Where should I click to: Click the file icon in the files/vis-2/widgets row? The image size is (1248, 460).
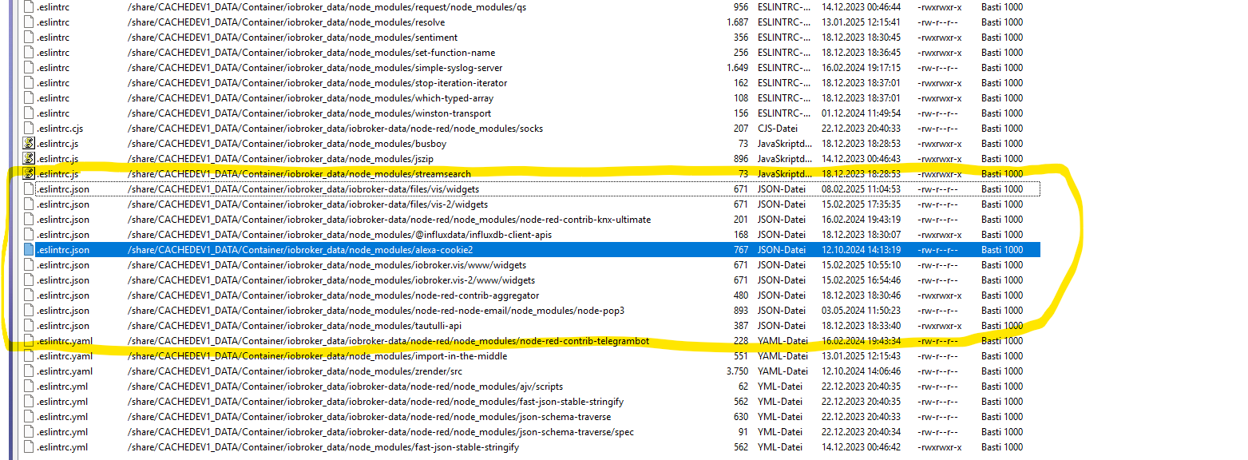(x=30, y=204)
